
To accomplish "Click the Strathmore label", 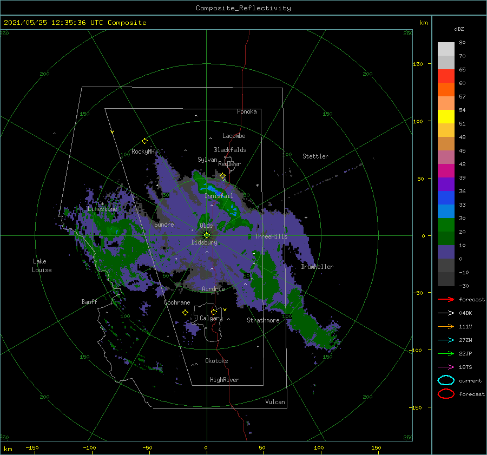I will click(x=263, y=320).
